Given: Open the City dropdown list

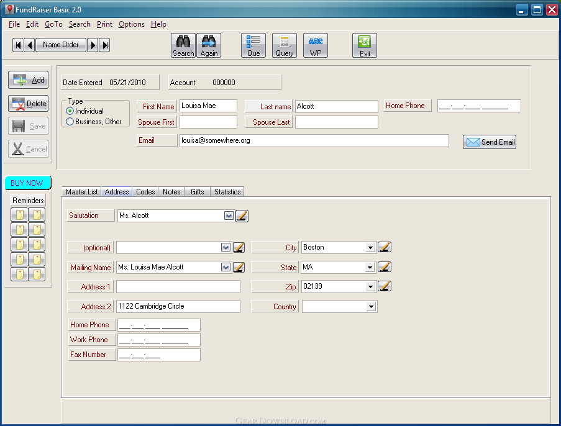Looking at the screenshot, I should pyautogui.click(x=371, y=248).
